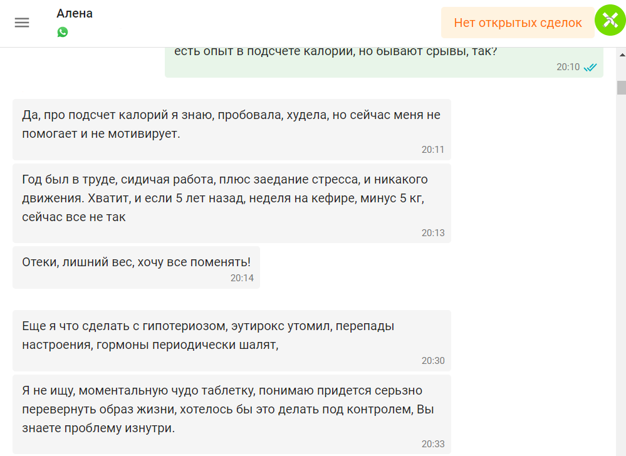Click the chat scrollbar thumb

622,87
